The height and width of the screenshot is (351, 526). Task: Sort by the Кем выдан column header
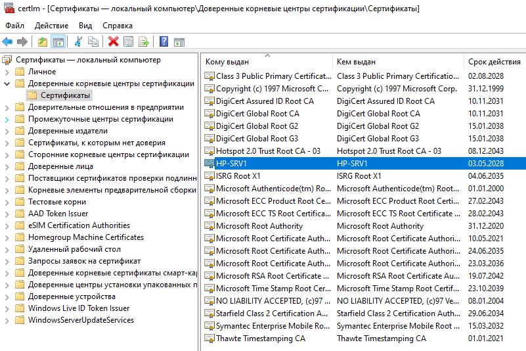[398, 62]
